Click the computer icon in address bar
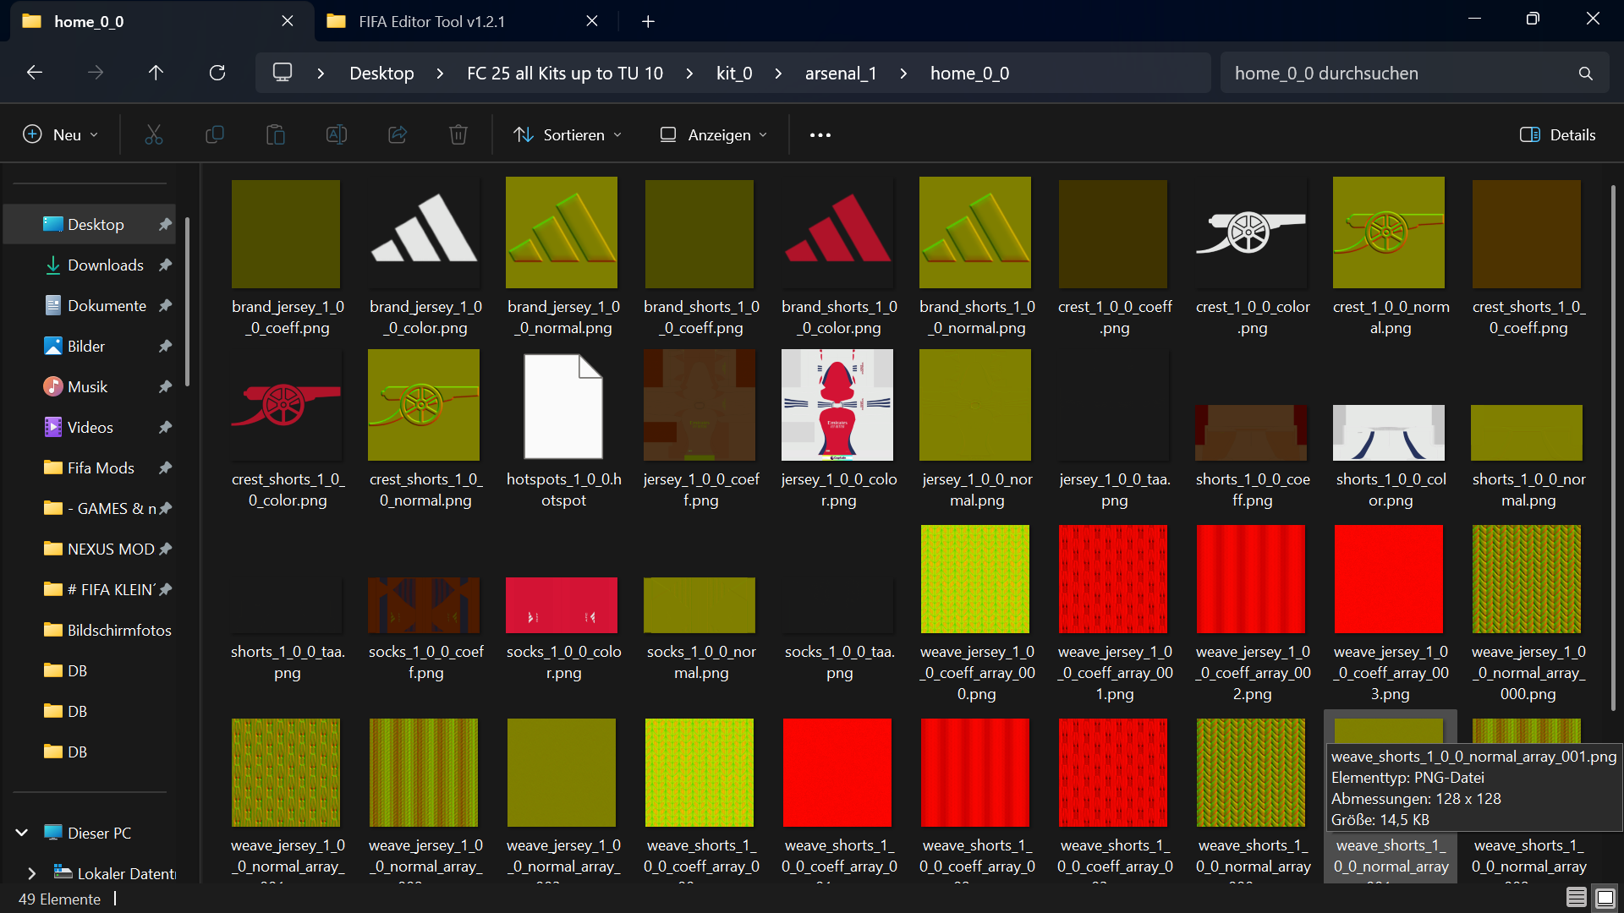 283,73
